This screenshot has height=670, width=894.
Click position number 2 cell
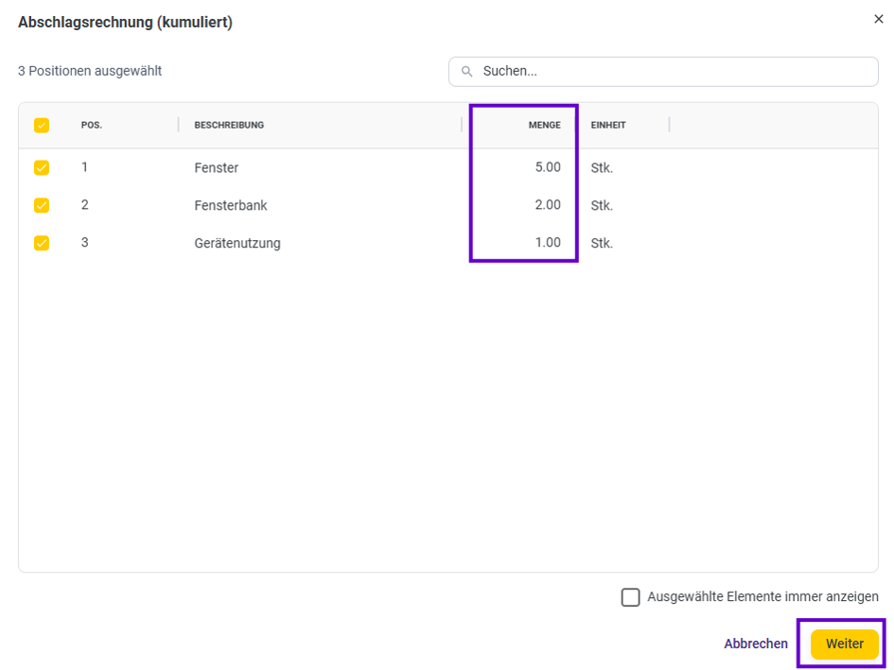click(85, 205)
